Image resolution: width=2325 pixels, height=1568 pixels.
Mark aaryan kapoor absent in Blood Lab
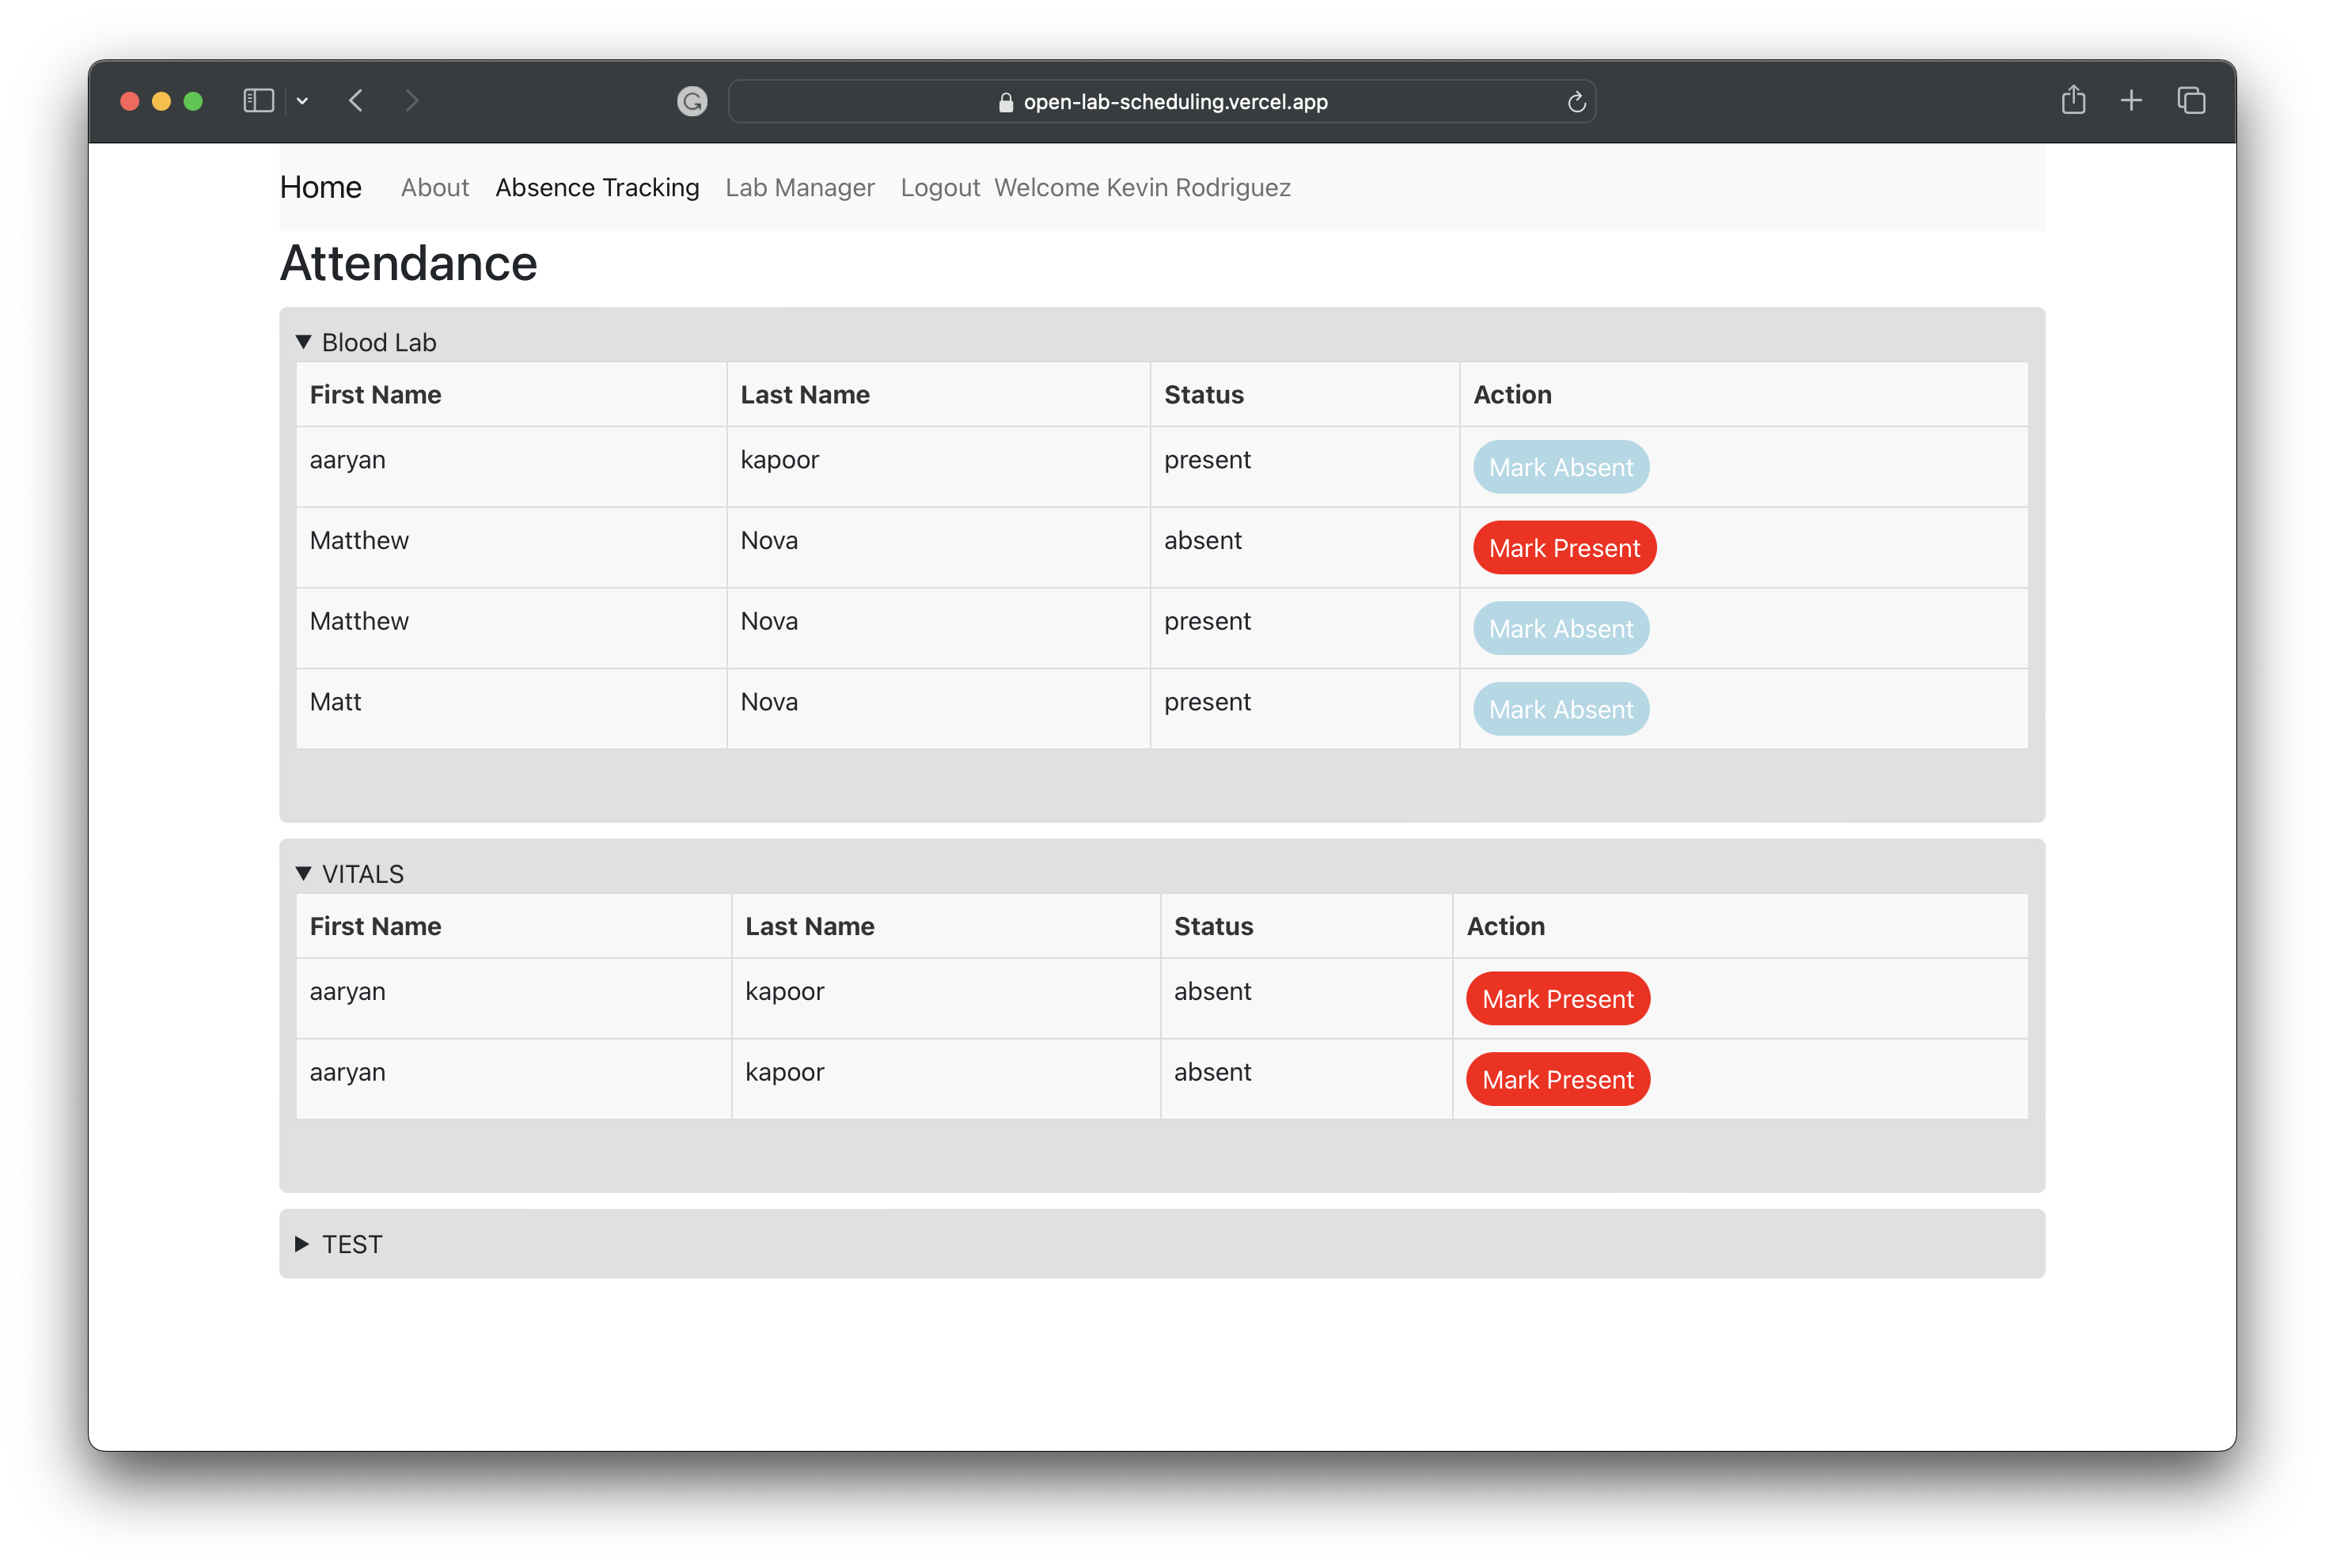pyautogui.click(x=1560, y=467)
